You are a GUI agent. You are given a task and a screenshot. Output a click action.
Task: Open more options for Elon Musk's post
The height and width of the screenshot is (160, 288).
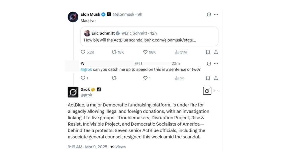click(216, 14)
